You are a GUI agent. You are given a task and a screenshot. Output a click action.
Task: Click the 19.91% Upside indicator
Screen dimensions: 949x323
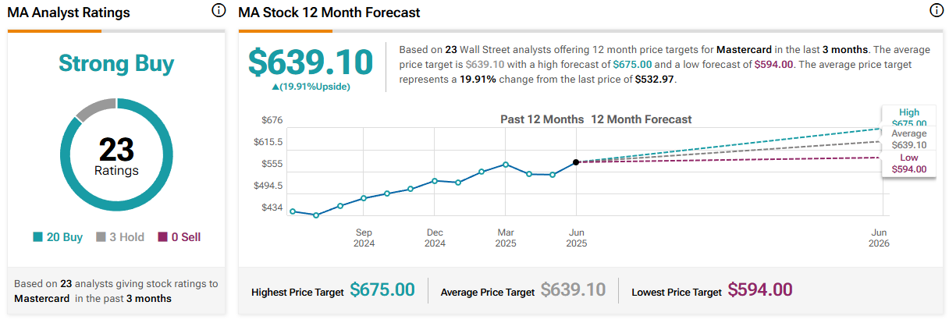coord(311,86)
